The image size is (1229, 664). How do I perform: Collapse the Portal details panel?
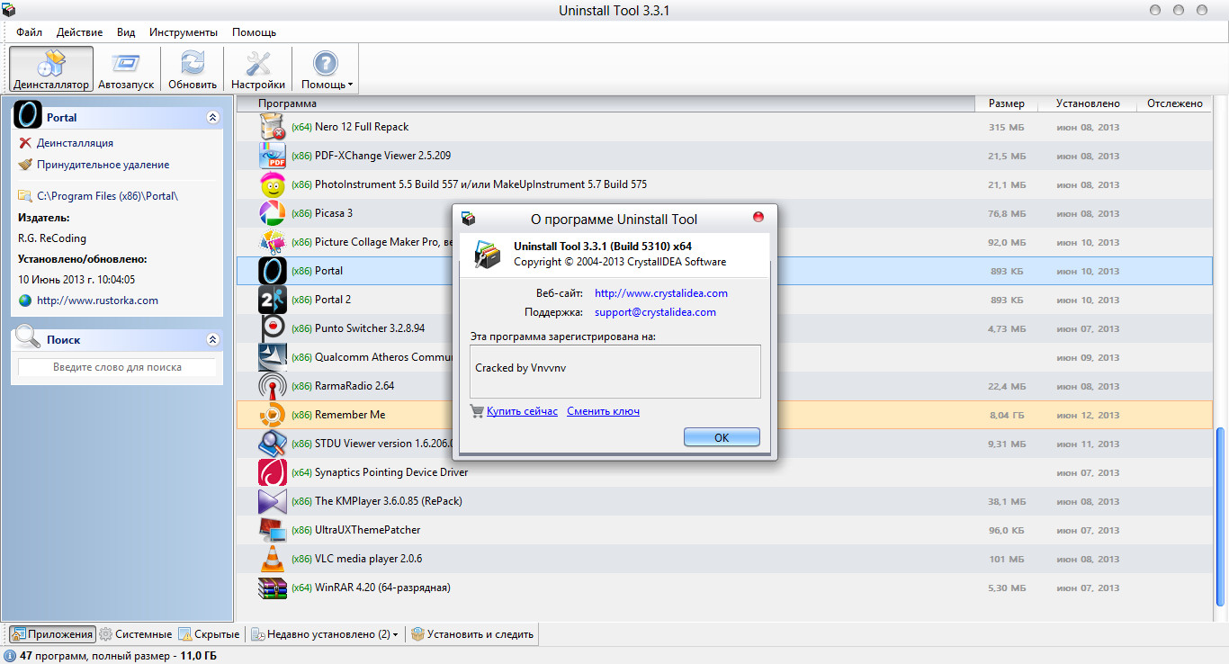click(x=212, y=117)
